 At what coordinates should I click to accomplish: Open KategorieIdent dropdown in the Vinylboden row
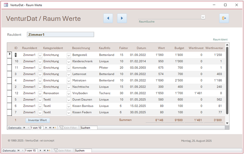69,93
